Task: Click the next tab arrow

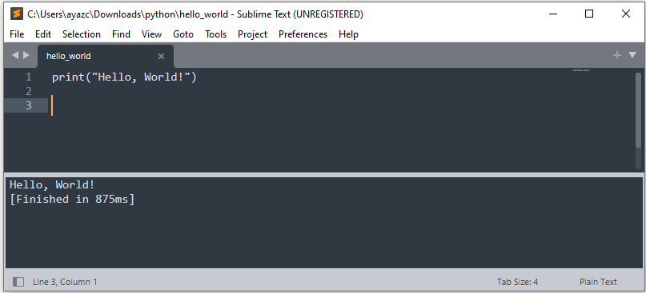Action: point(26,55)
